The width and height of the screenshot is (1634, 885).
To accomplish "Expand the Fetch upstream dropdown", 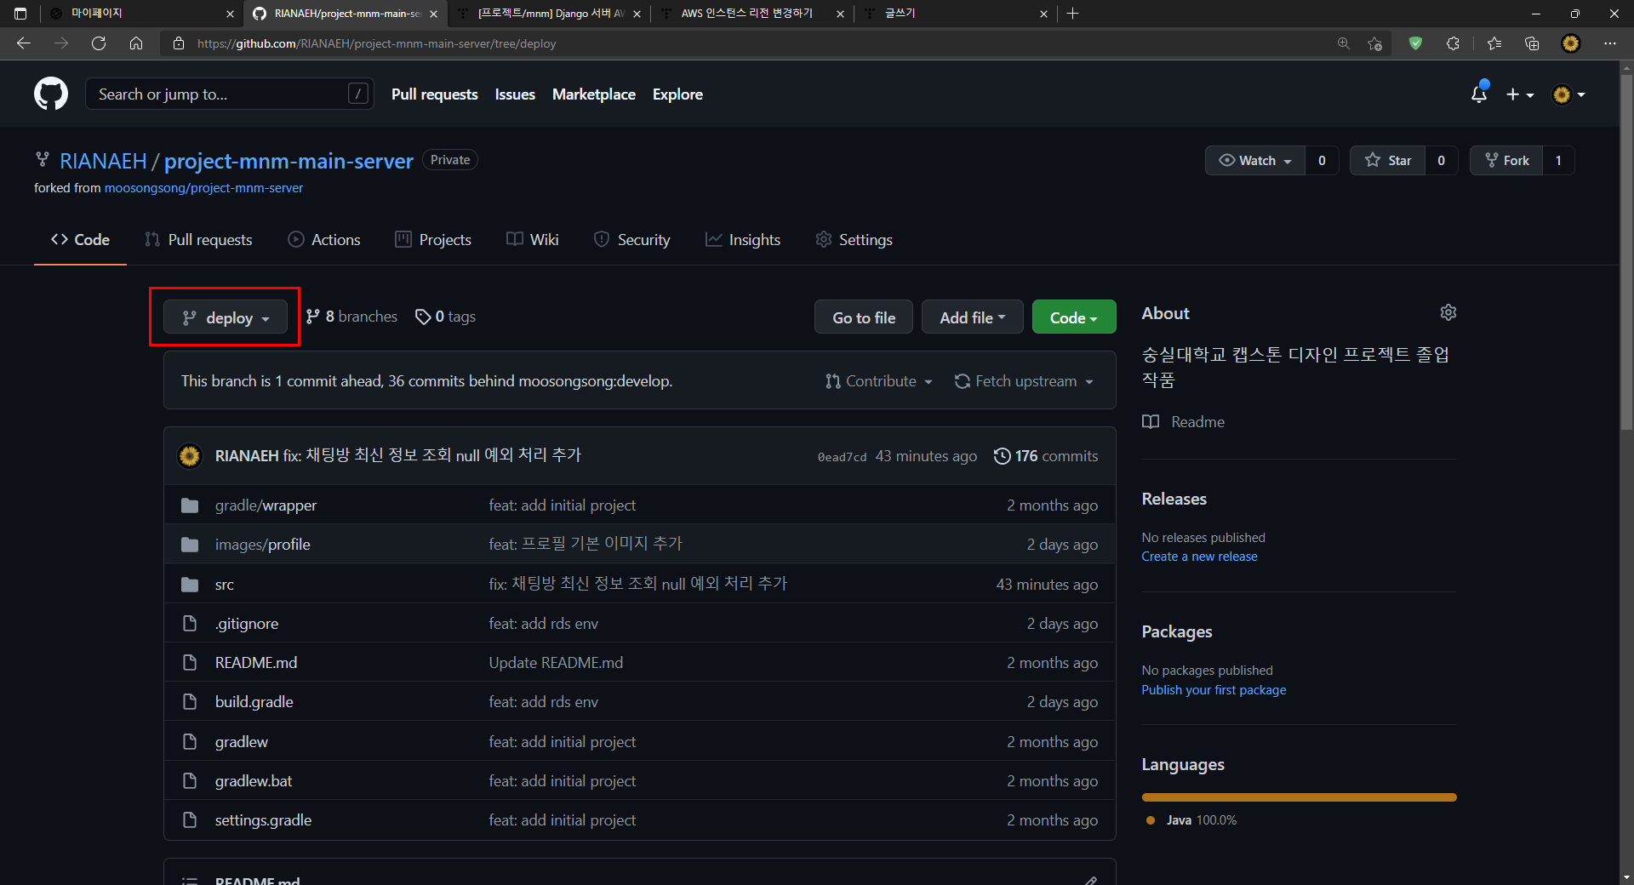I will point(1024,381).
